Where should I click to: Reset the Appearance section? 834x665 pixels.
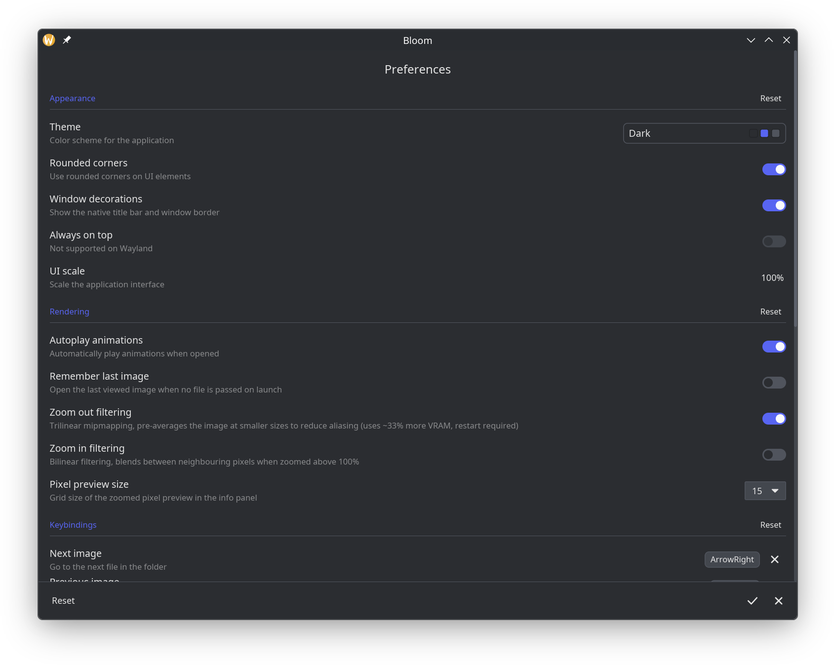click(x=770, y=98)
